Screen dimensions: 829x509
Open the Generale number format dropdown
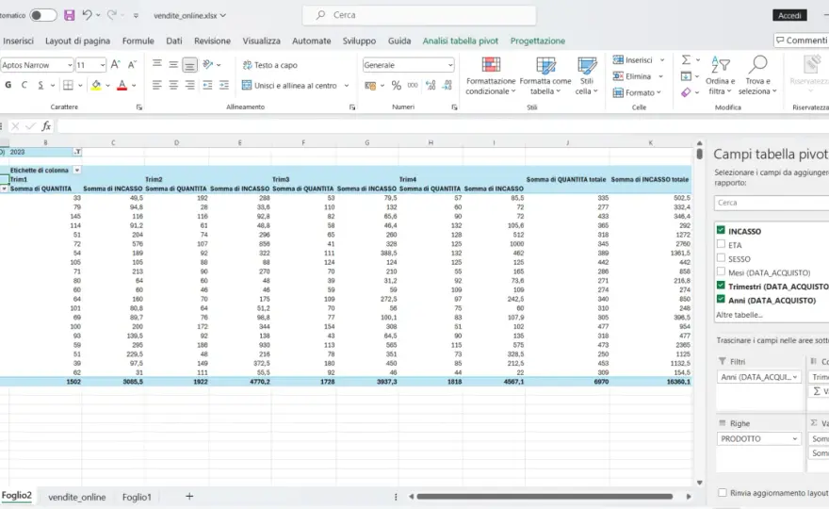coord(450,65)
